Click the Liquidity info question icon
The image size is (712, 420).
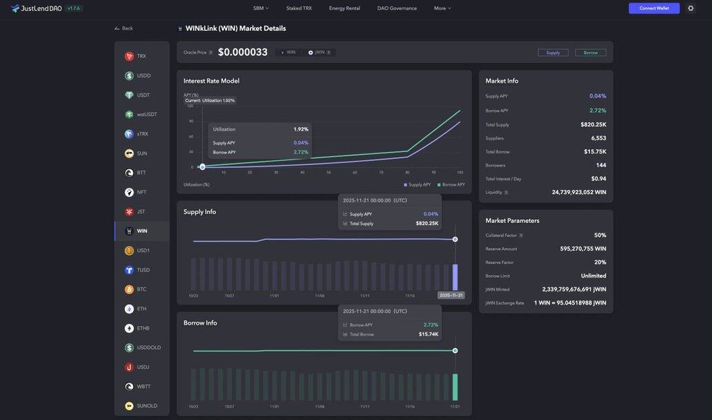click(506, 193)
